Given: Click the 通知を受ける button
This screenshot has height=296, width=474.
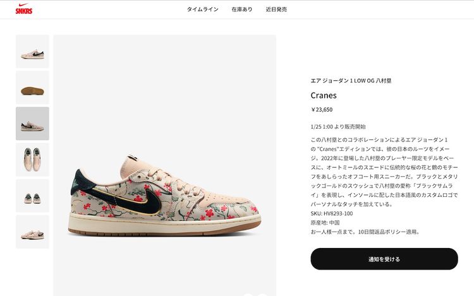Looking at the screenshot, I should tap(384, 259).
